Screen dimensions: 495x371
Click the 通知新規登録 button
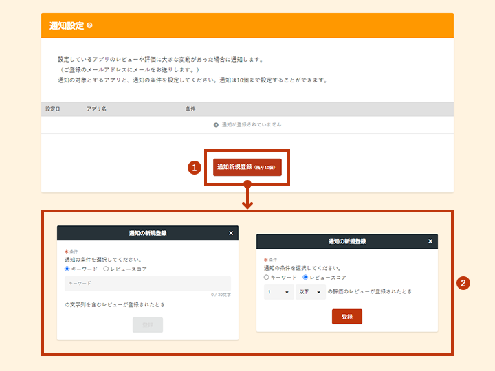pyautogui.click(x=247, y=167)
